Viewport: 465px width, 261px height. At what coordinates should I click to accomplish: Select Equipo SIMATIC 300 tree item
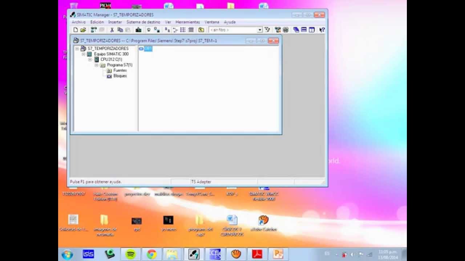(x=111, y=54)
